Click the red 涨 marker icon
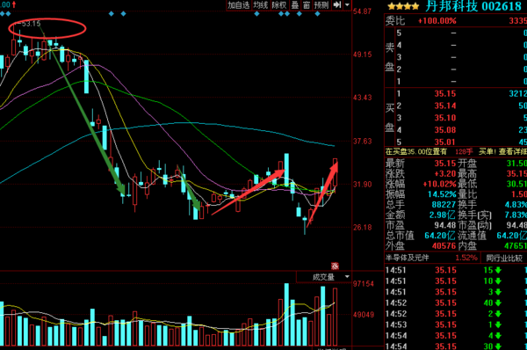This screenshot has width=527, height=350. (x=335, y=266)
